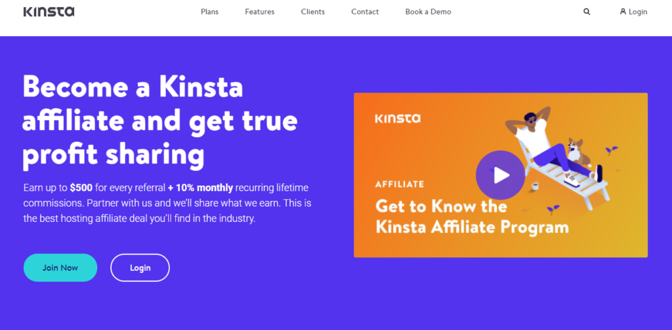Click "Get to Know the Kinsta Affiliate Program" title
This screenshot has width=672, height=330.
(472, 217)
